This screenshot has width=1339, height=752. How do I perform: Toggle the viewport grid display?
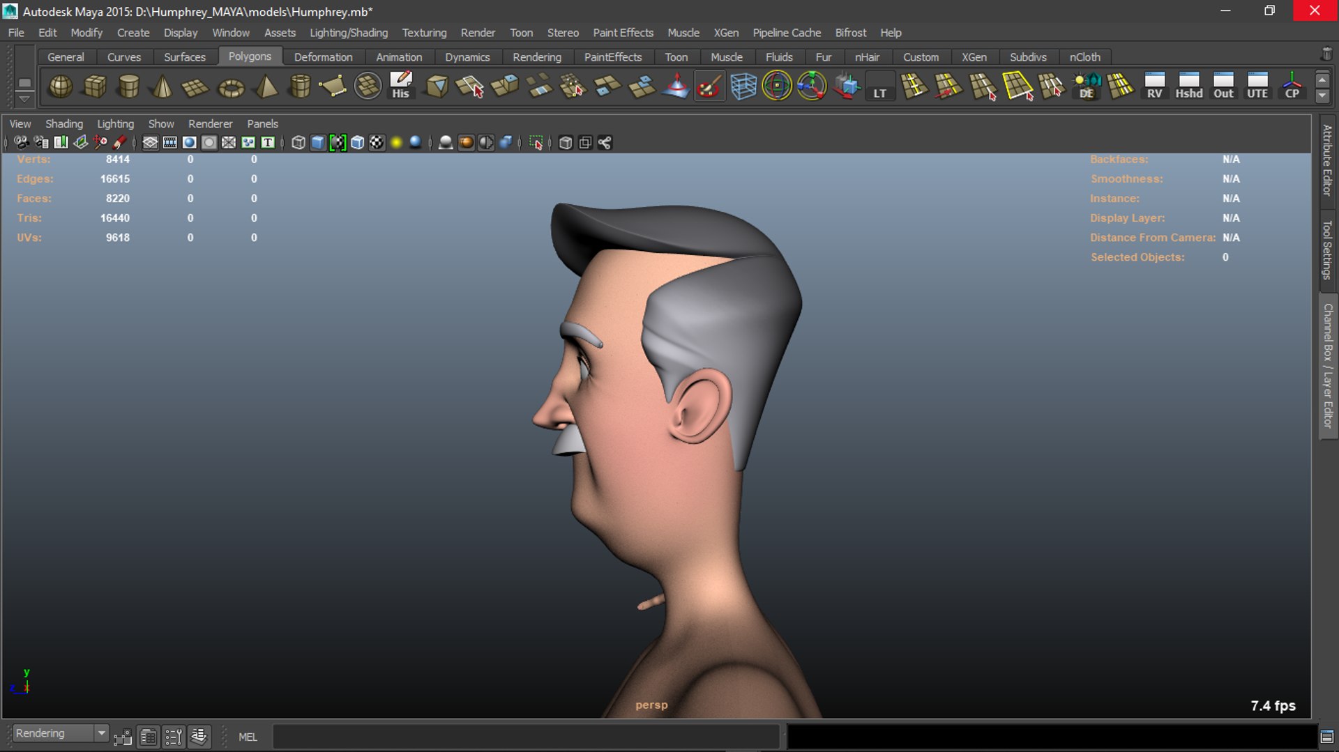pos(150,143)
